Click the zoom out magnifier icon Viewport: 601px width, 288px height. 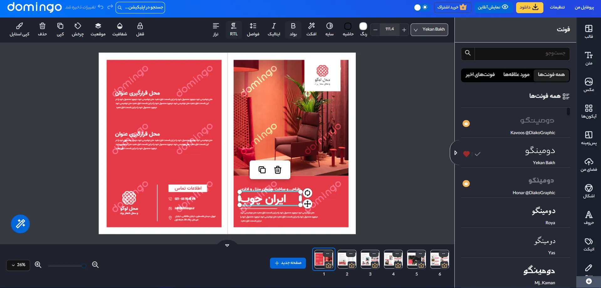(x=95, y=265)
